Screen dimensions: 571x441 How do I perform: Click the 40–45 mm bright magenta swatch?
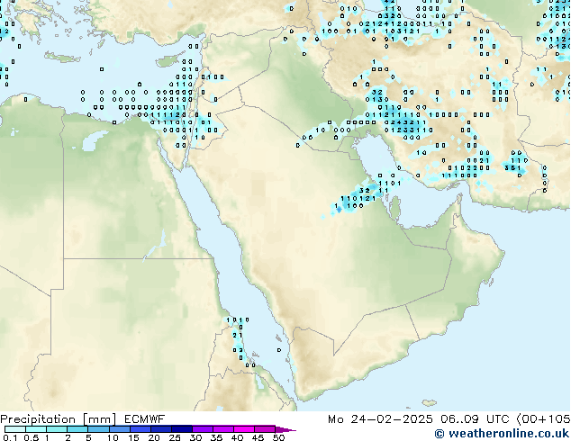(x=244, y=429)
